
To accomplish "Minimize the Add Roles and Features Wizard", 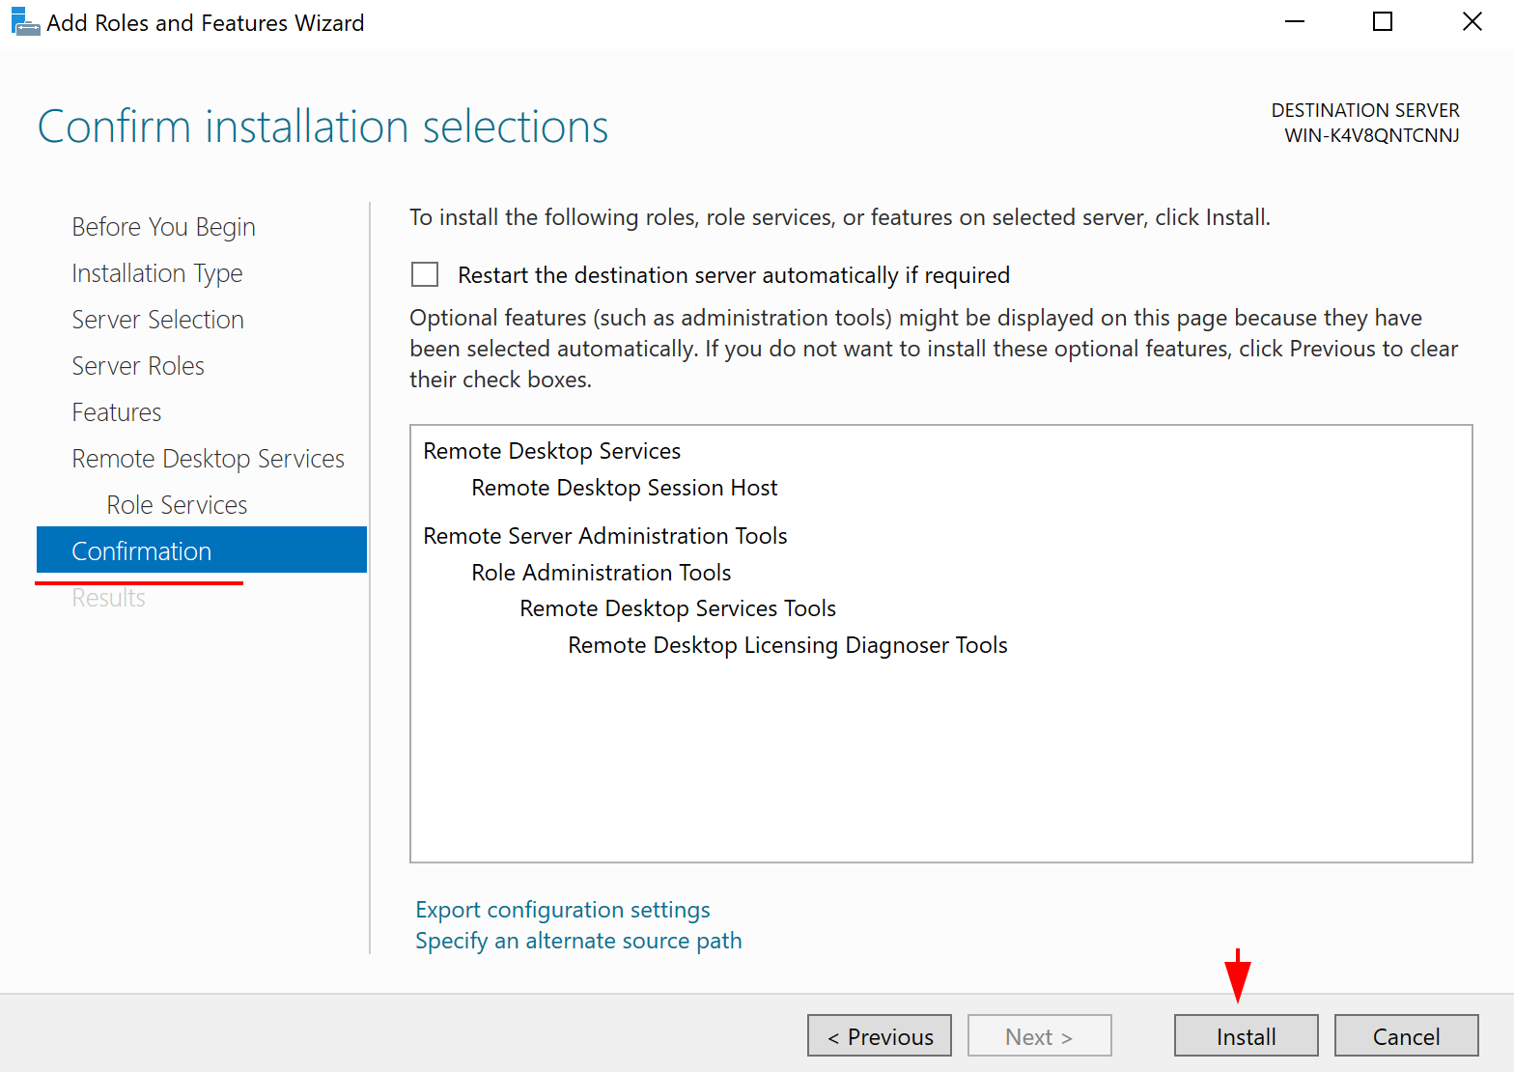I will point(1295,22).
